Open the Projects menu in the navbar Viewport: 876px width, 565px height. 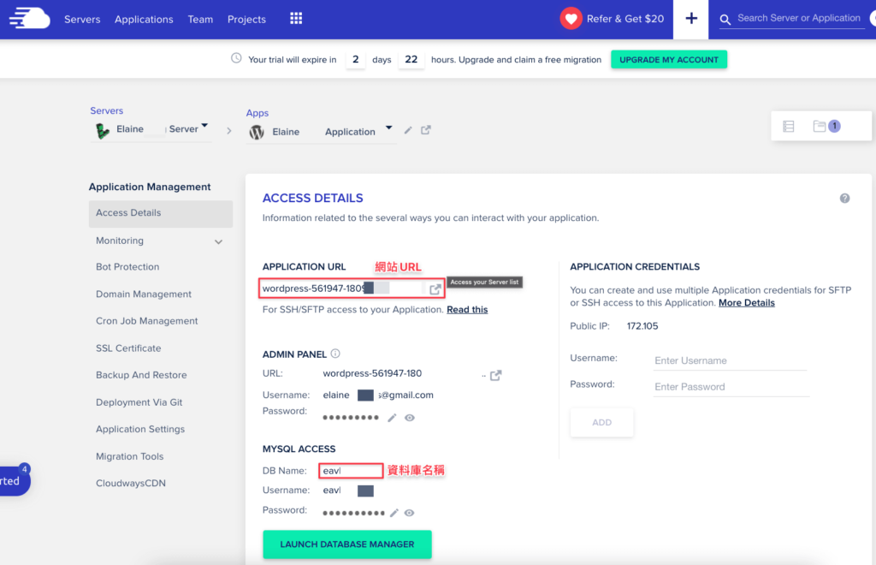click(246, 19)
